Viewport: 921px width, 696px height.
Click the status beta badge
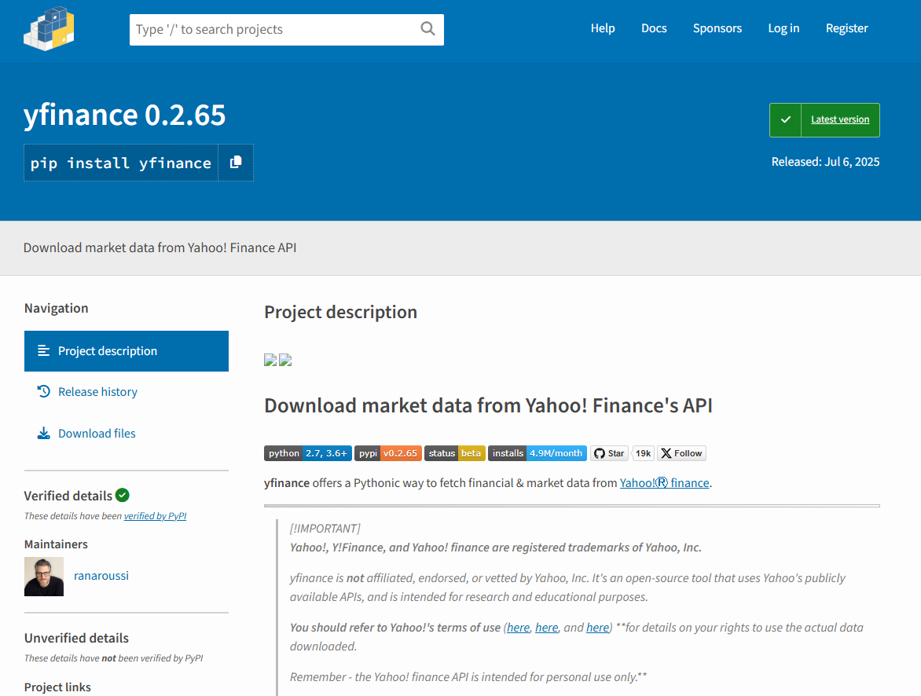[455, 453]
